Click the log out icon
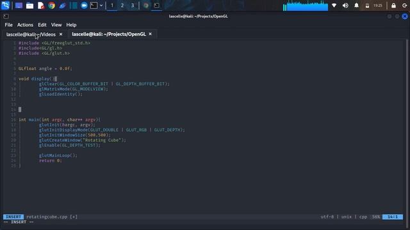This screenshot has height=230, width=410. (x=404, y=6)
